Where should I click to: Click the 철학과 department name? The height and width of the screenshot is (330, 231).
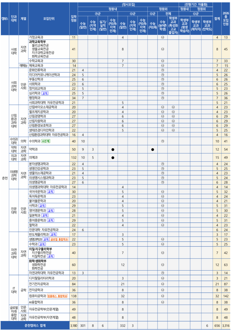pos(33,225)
